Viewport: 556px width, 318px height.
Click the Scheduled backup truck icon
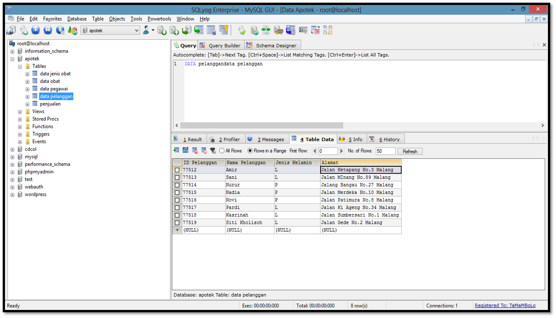coord(278,30)
